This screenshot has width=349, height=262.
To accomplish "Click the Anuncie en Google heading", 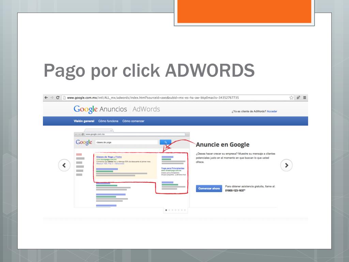I will pos(223,145).
